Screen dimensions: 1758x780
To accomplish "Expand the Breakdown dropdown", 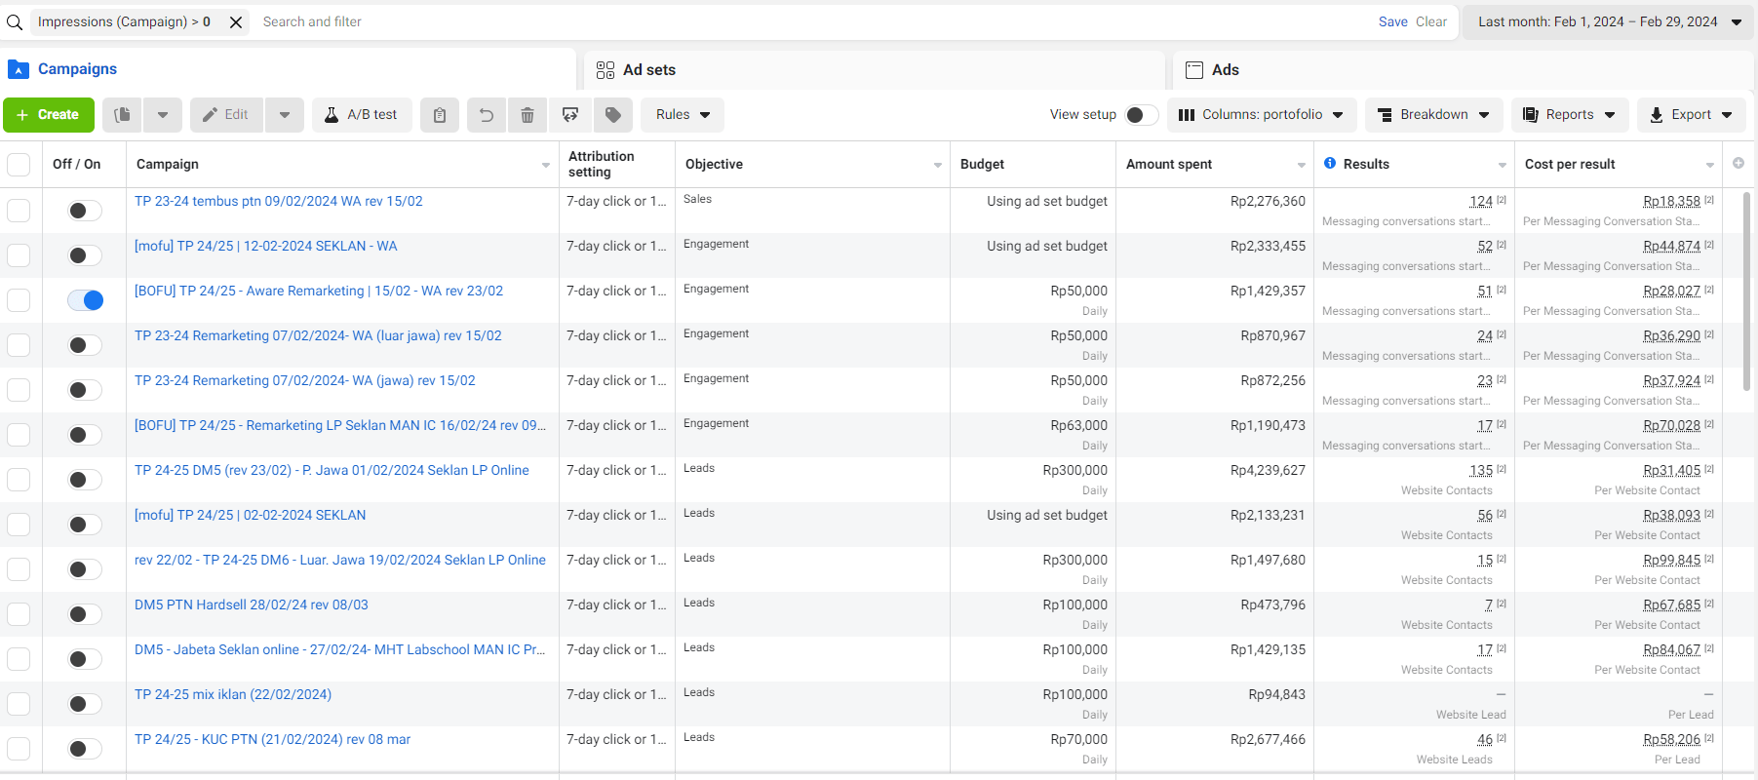I will coord(1433,115).
